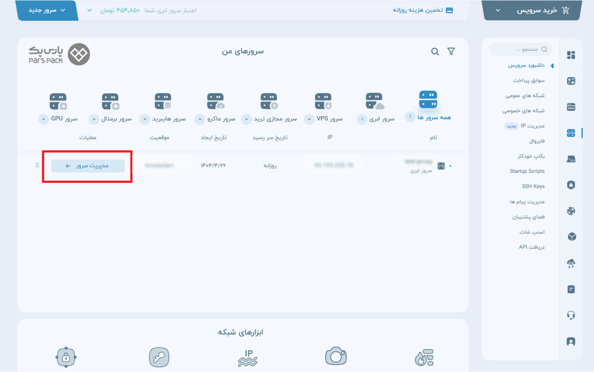Open the IP tool in network tools
594x372 pixels.
pyautogui.click(x=248, y=358)
